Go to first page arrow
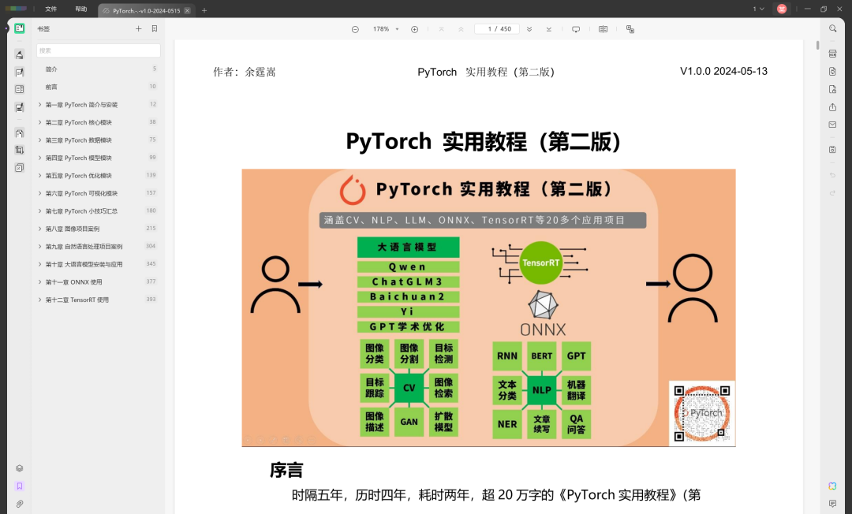This screenshot has height=514, width=852. tap(442, 29)
